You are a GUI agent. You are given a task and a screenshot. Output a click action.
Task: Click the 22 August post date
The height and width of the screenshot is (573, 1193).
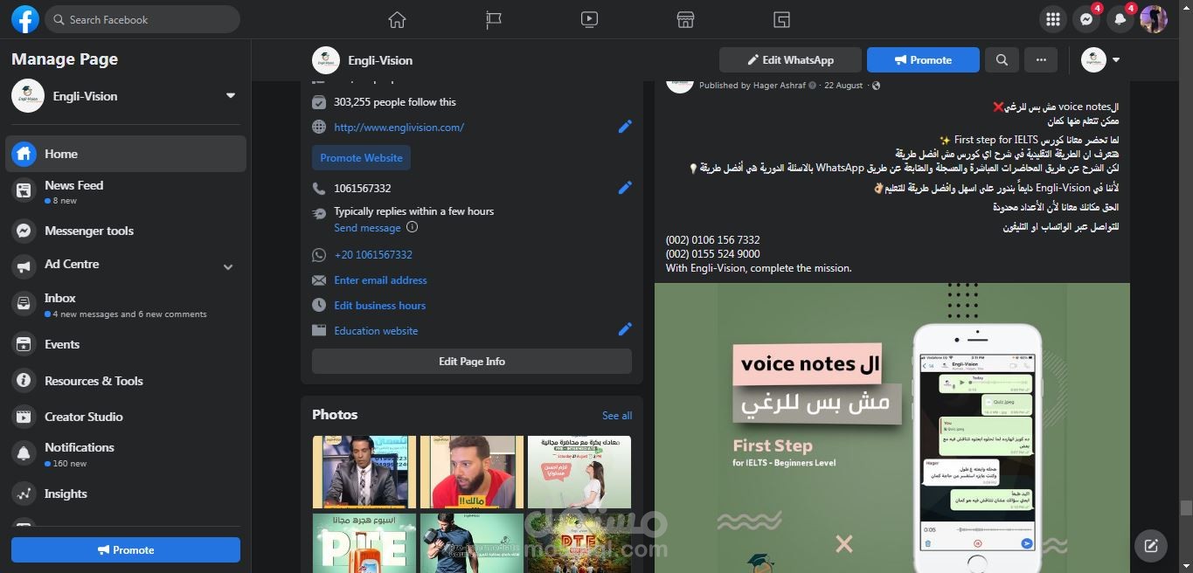pos(843,86)
